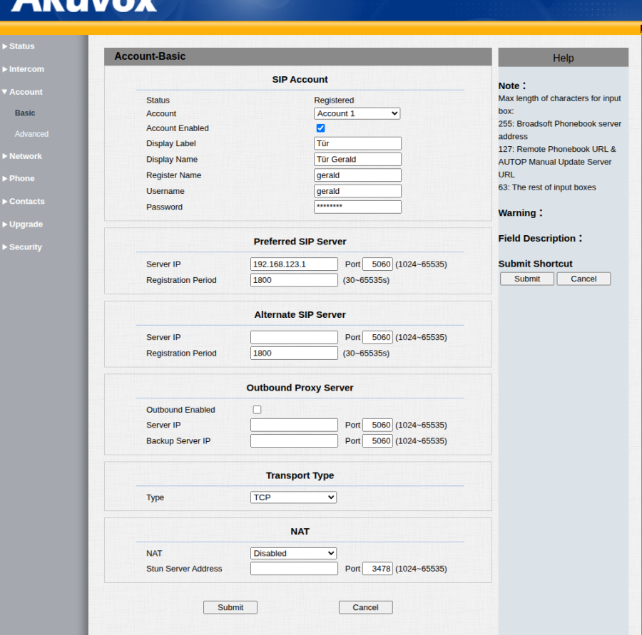642x635 pixels.
Task: Click the Akuvox logo
Action: (x=84, y=6)
